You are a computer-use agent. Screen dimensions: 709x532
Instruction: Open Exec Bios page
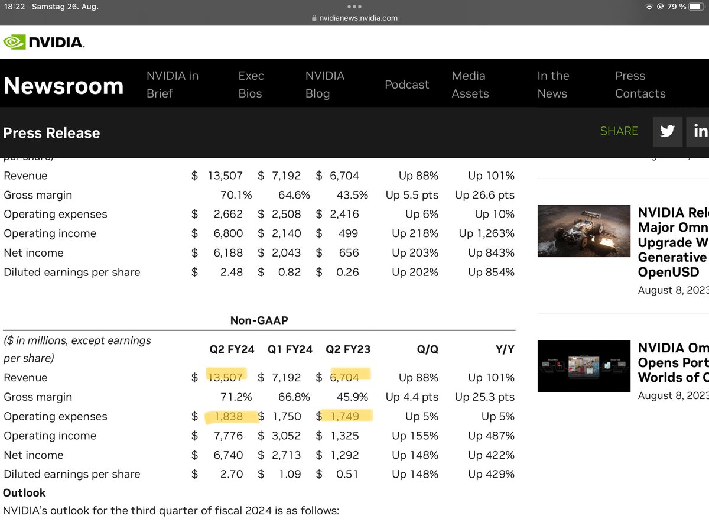point(251,85)
